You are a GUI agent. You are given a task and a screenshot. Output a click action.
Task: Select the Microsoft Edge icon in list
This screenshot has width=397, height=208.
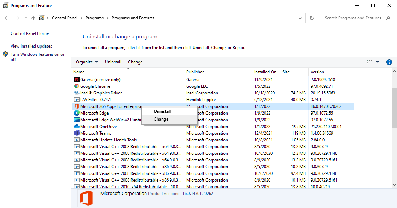[x=77, y=113]
